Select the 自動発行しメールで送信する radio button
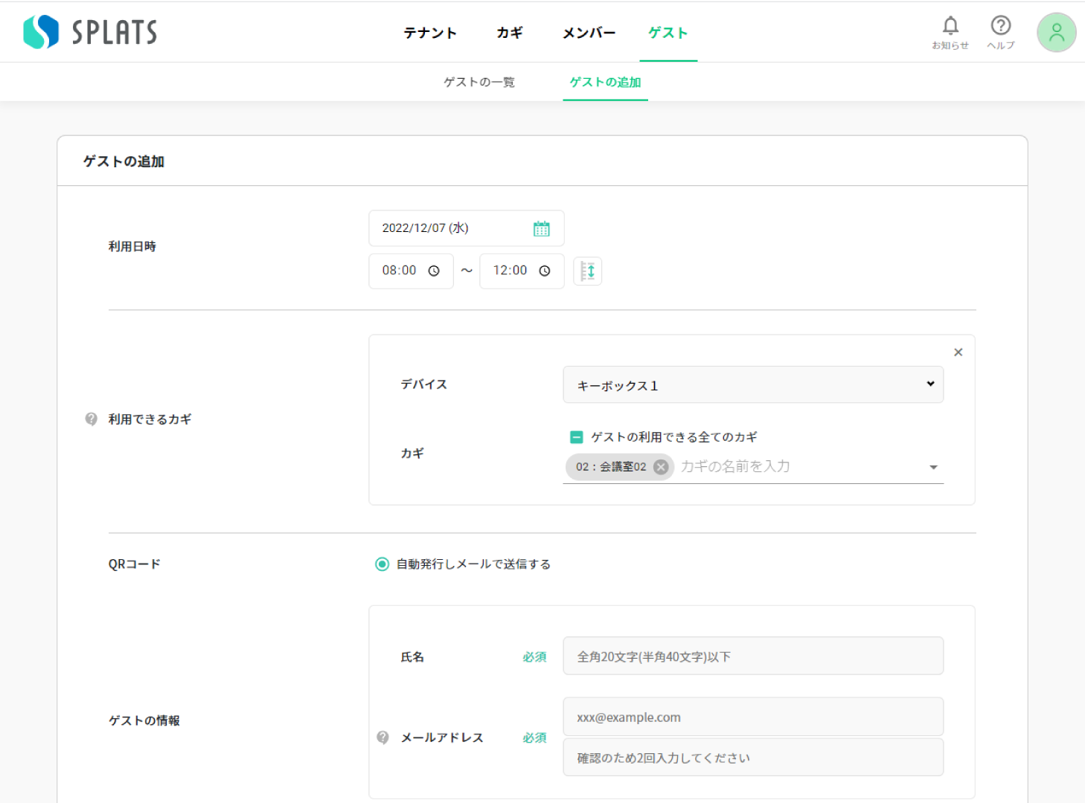Screen dimensions: 1085x803 click(382, 564)
